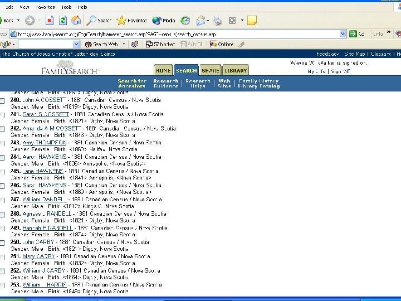Expand the Links toolbar chevron

(x=389, y=32)
